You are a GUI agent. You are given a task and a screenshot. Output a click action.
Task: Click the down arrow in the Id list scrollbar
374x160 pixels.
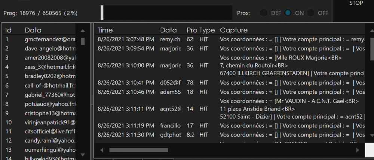(x=83, y=154)
